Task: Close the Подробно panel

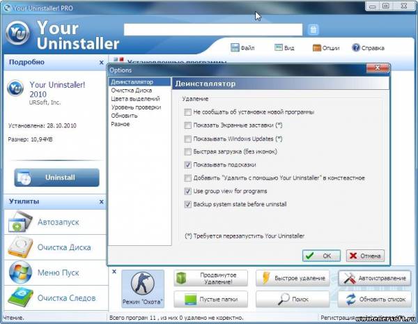Action: click(101, 63)
